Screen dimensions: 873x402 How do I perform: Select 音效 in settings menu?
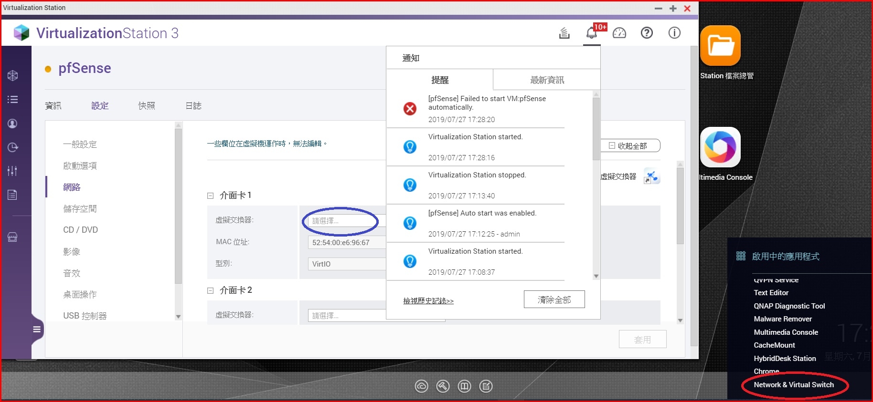[x=72, y=273]
